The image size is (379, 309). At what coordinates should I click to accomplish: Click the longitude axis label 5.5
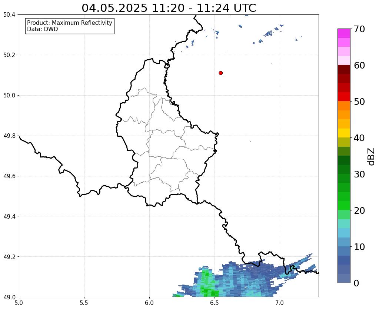click(84, 303)
